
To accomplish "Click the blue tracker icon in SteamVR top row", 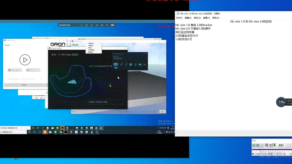I will (x=140, y=64).
